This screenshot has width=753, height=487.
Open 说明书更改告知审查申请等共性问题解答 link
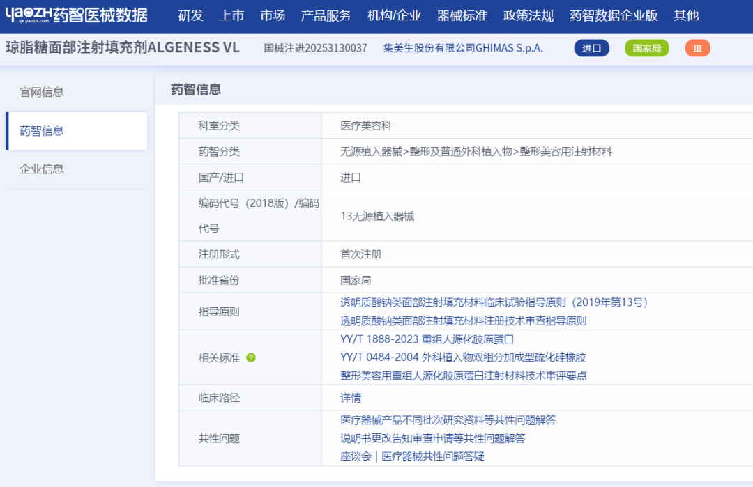point(433,438)
